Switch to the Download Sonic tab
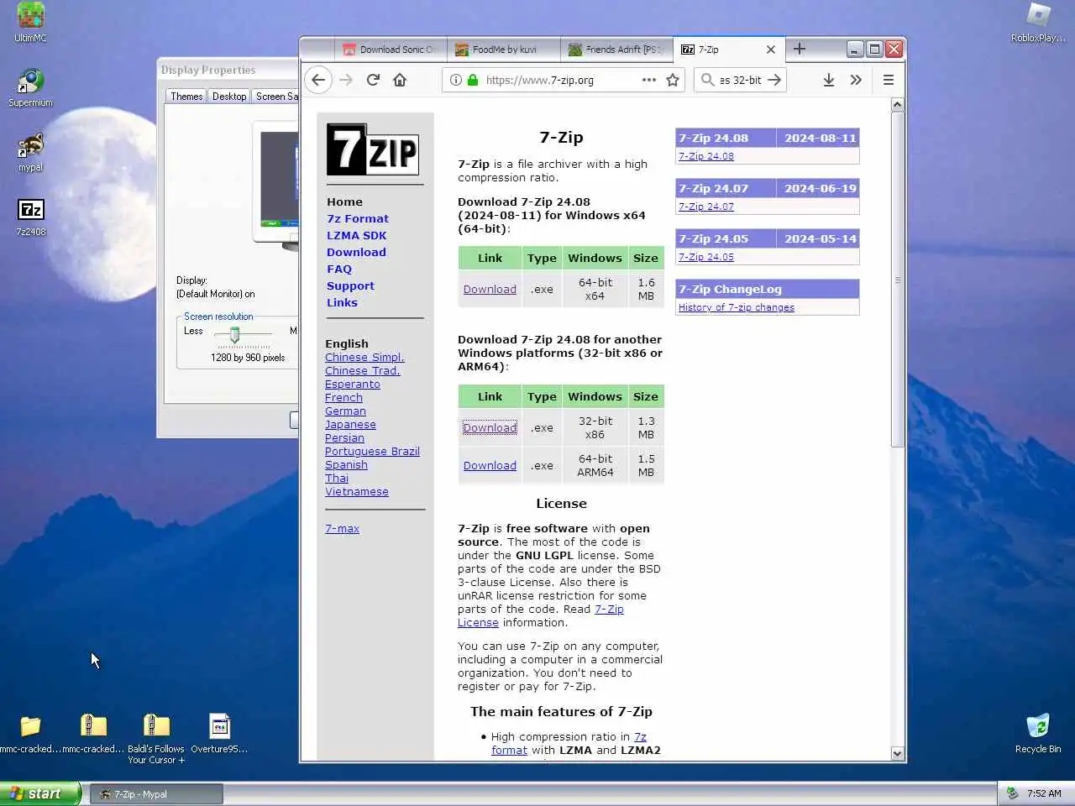The height and width of the screenshot is (806, 1075). pos(390,50)
